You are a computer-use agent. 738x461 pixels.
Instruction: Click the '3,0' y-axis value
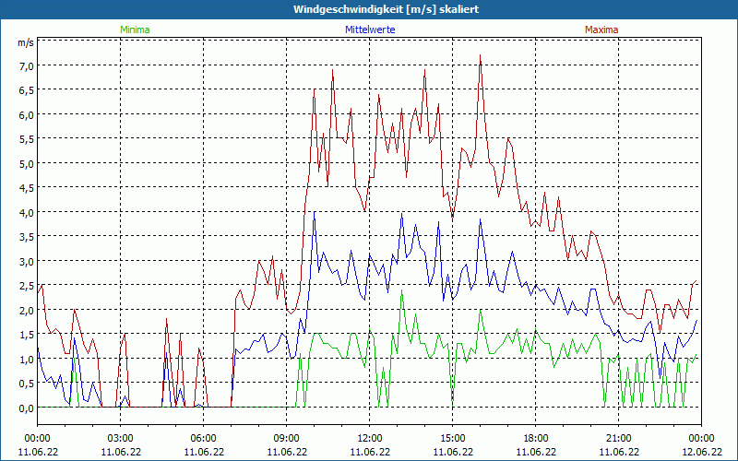[x=27, y=263]
